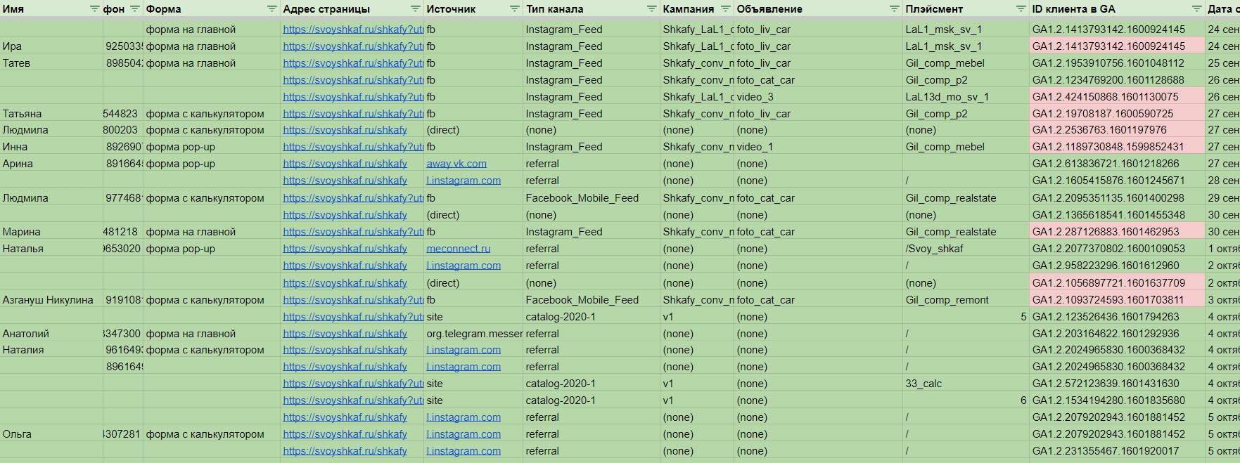Select the Facebook_Mobile_Feed cell in Людмила row
The image size is (1240, 463).
pos(582,198)
